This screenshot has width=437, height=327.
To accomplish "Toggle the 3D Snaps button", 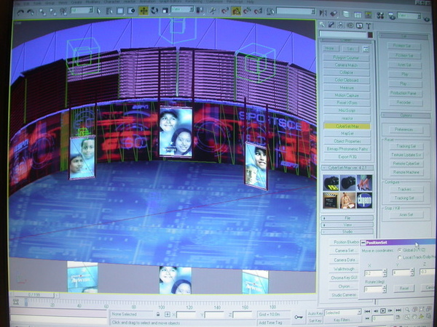I will [224, 11].
